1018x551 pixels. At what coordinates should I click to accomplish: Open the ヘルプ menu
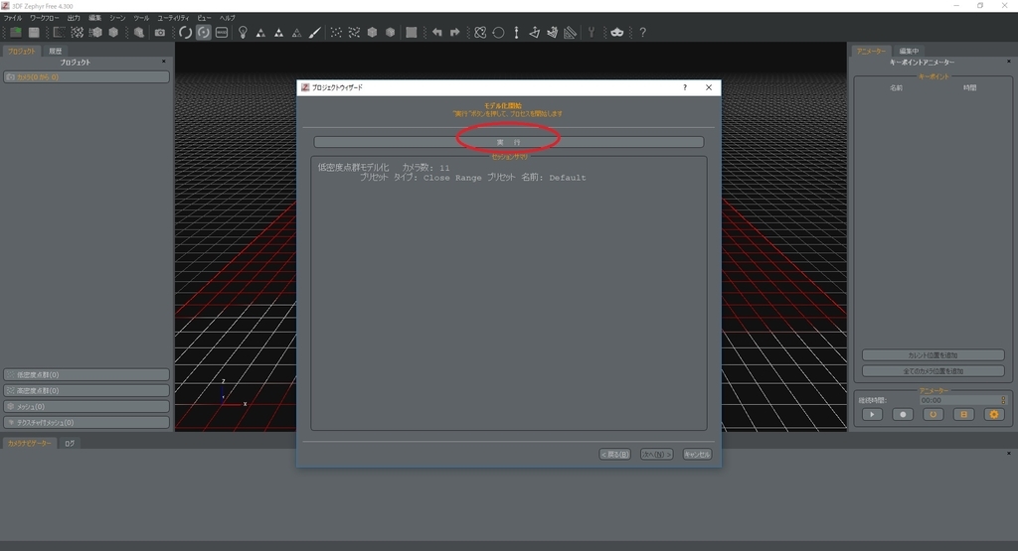pos(228,18)
